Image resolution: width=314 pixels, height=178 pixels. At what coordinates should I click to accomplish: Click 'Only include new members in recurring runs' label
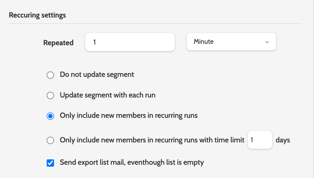point(128,116)
